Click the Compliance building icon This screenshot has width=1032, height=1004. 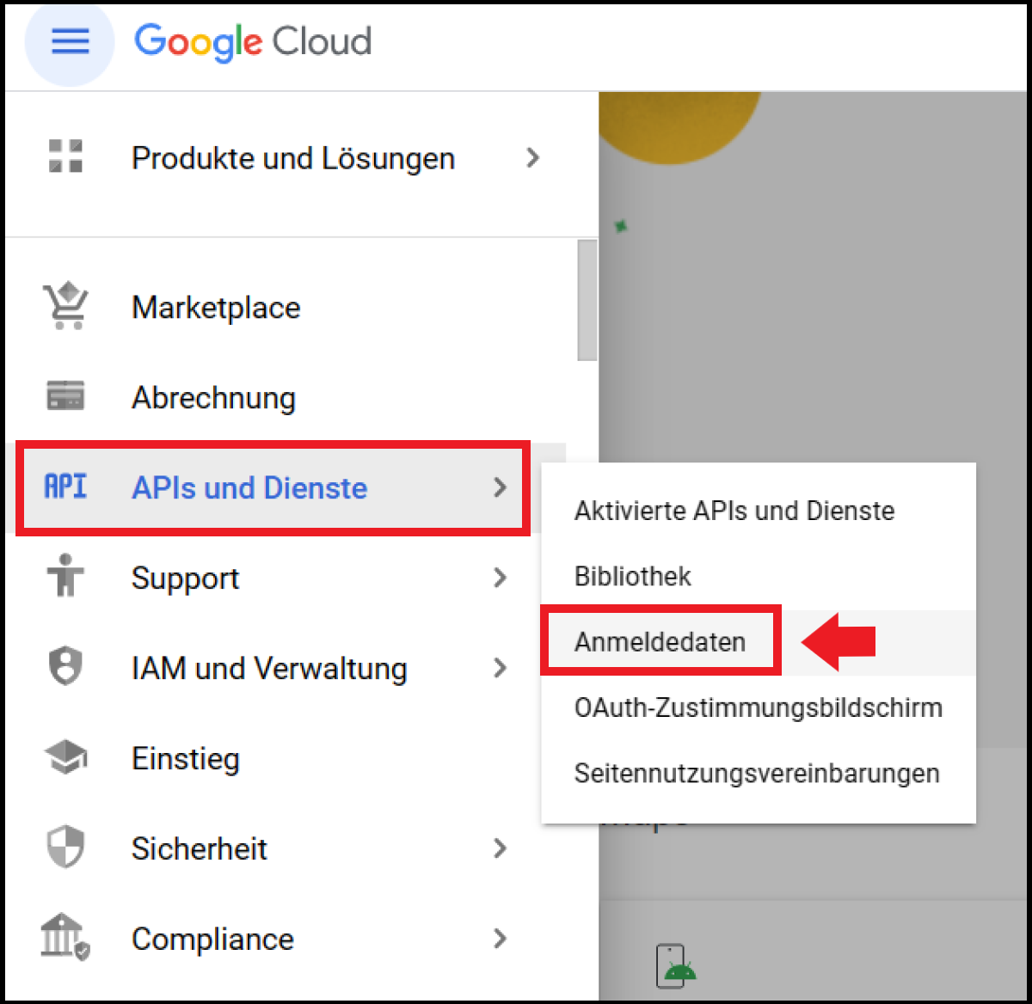pyautogui.click(x=66, y=938)
